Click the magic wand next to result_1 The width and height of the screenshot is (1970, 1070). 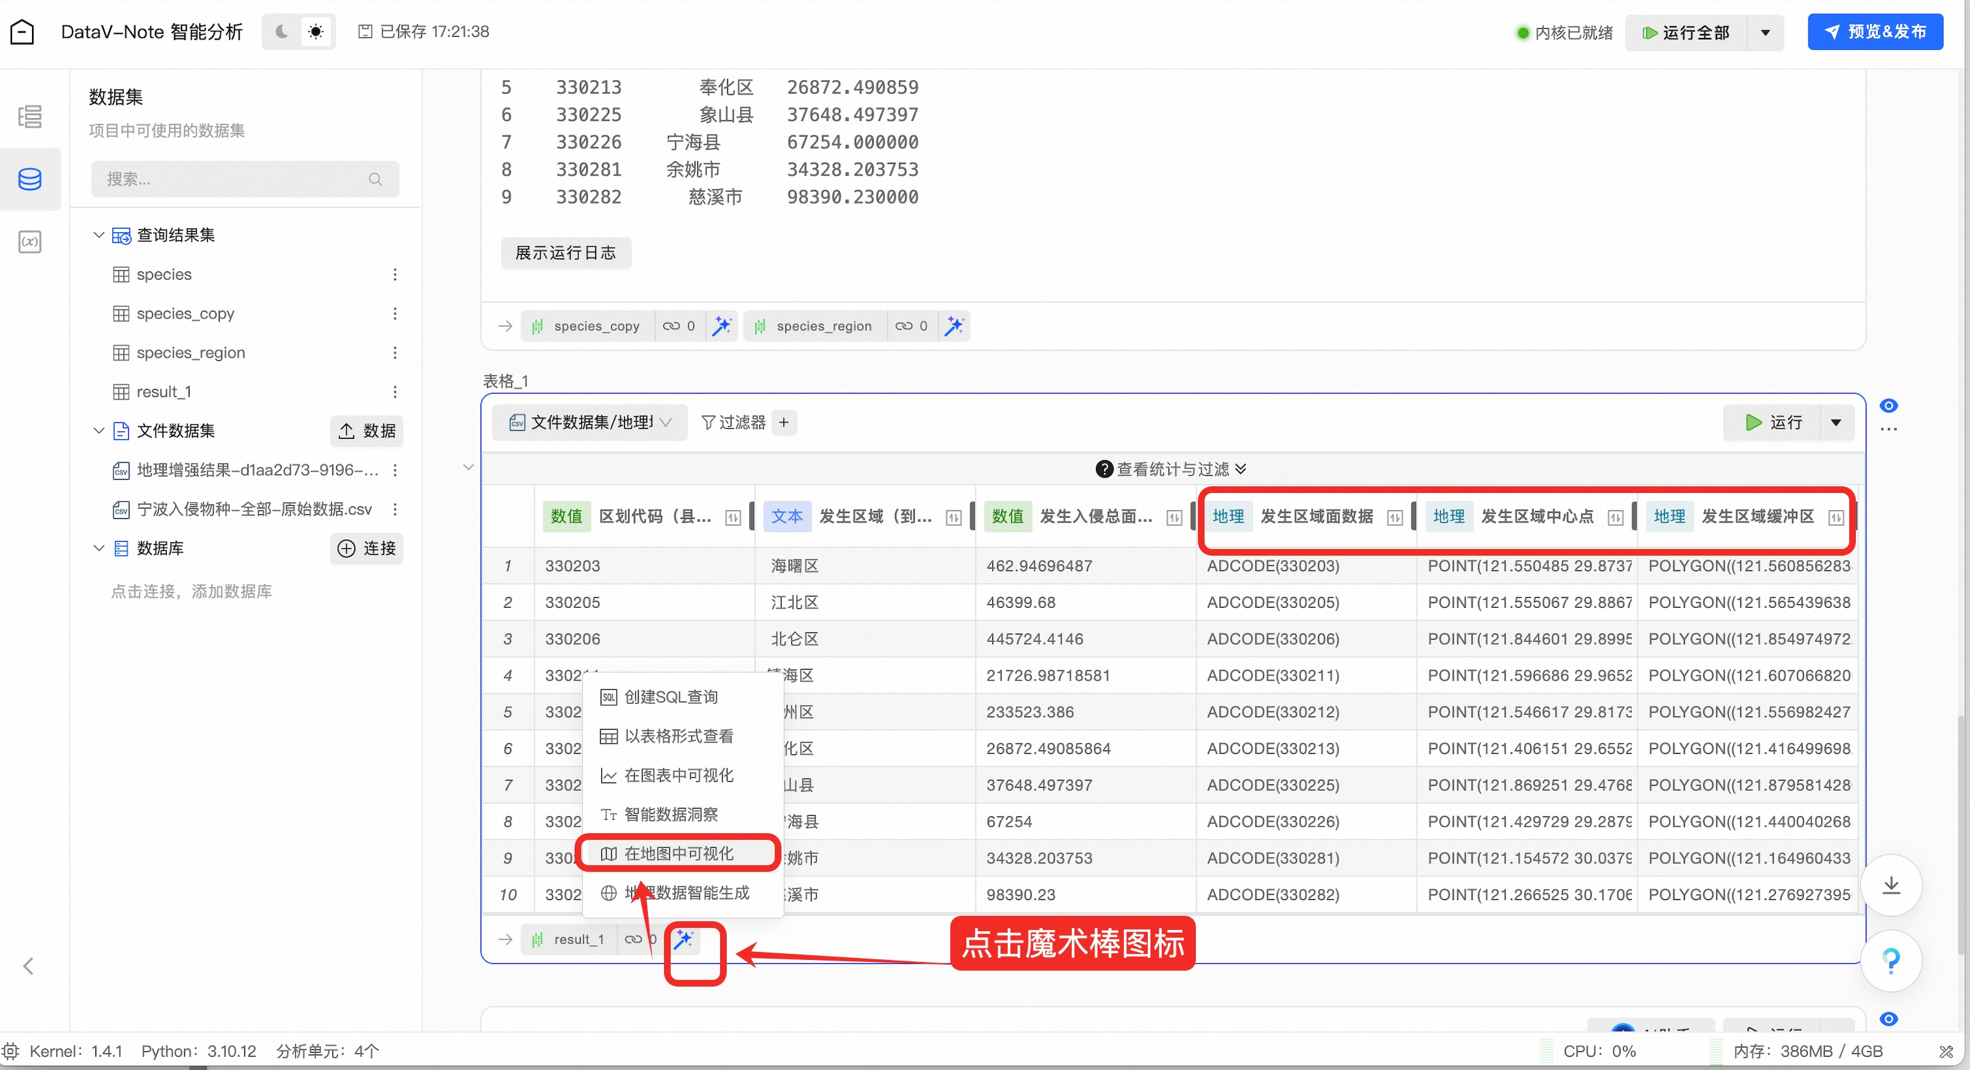point(683,939)
